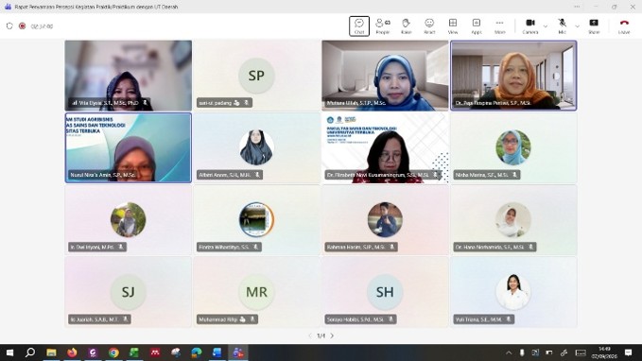The width and height of the screenshot is (642, 361).
Task: Select the video tile with Universitas Terbuka background
Action: (x=385, y=147)
